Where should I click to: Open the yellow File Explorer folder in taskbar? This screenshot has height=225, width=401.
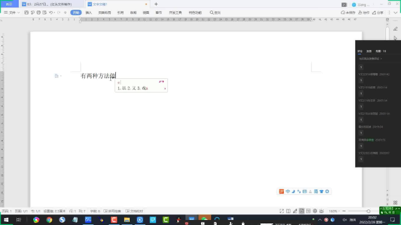pyautogui.click(x=127, y=219)
